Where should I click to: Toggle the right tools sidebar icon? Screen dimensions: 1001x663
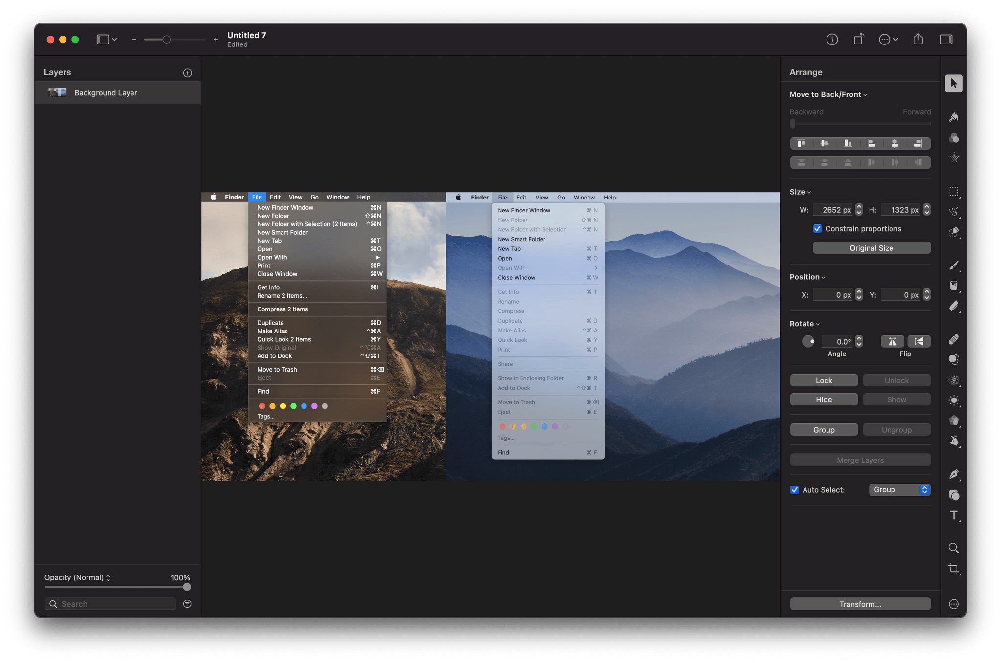(946, 40)
